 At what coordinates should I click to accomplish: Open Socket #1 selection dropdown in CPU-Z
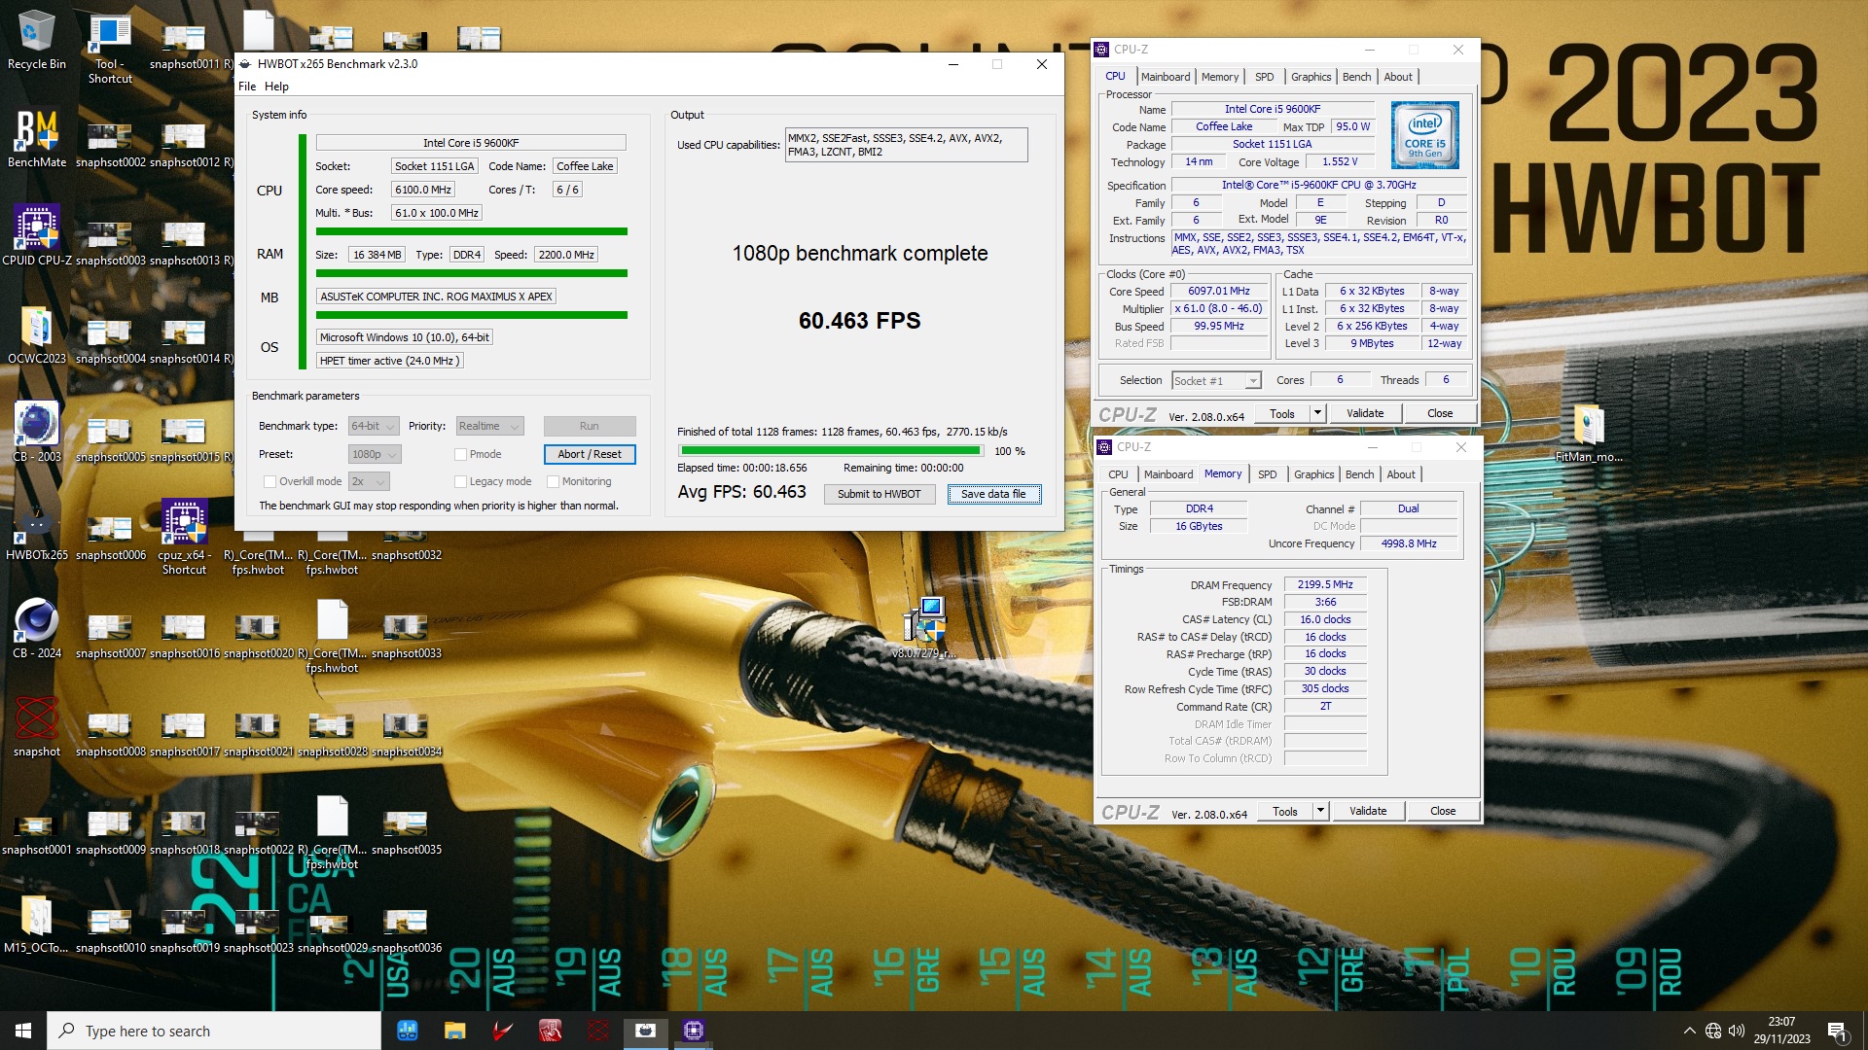pyautogui.click(x=1216, y=380)
